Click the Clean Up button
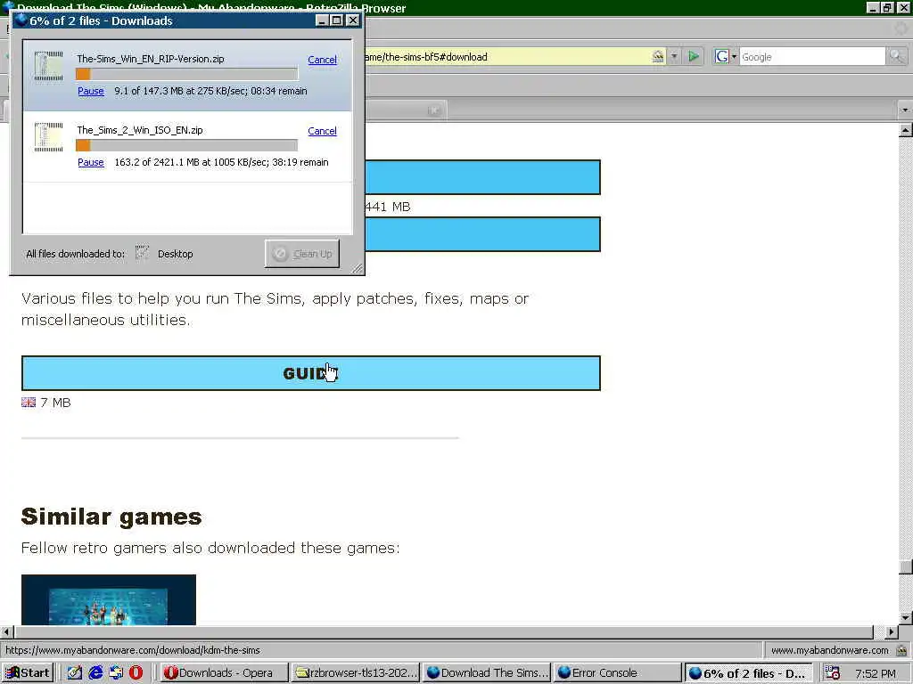The image size is (913, 684). (302, 254)
